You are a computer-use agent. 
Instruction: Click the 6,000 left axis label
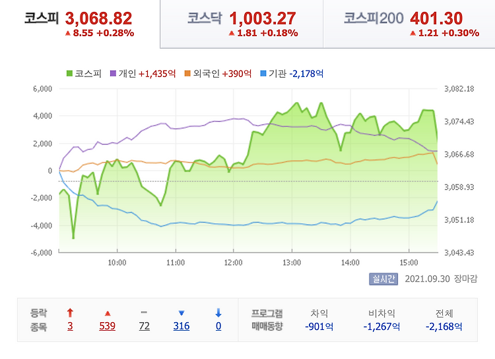(x=43, y=89)
